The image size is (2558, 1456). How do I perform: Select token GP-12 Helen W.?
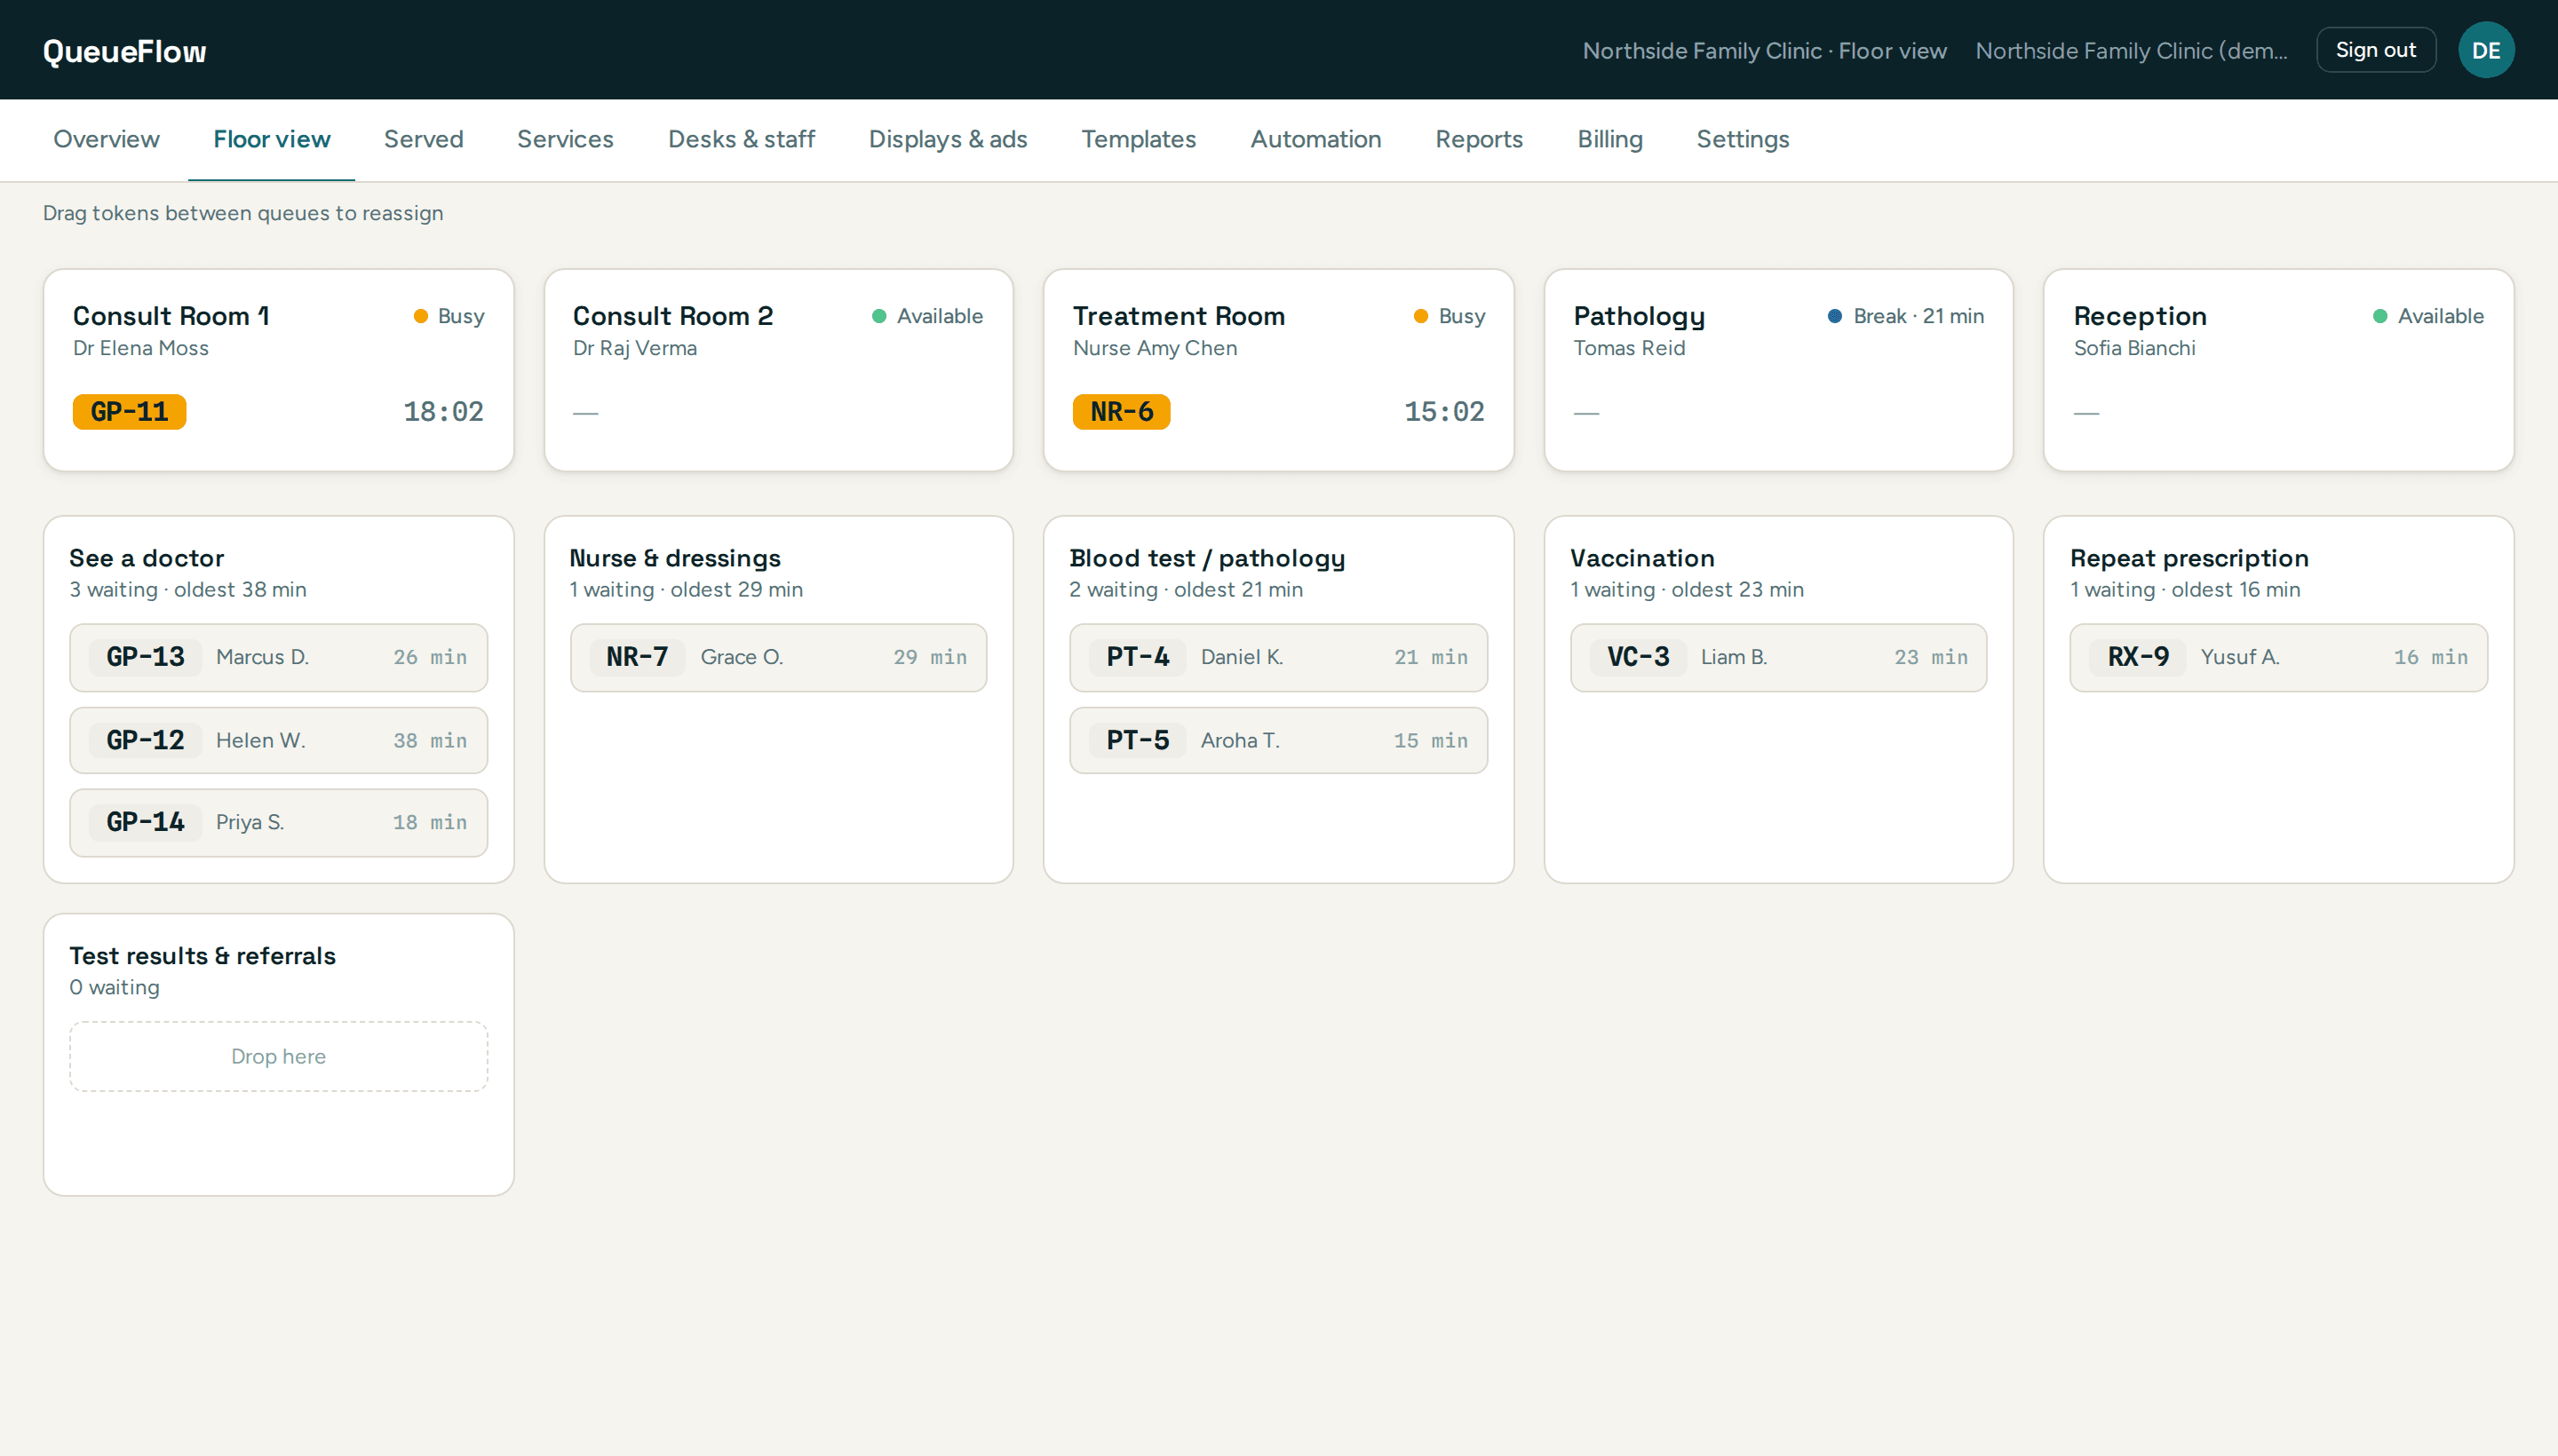(278, 740)
